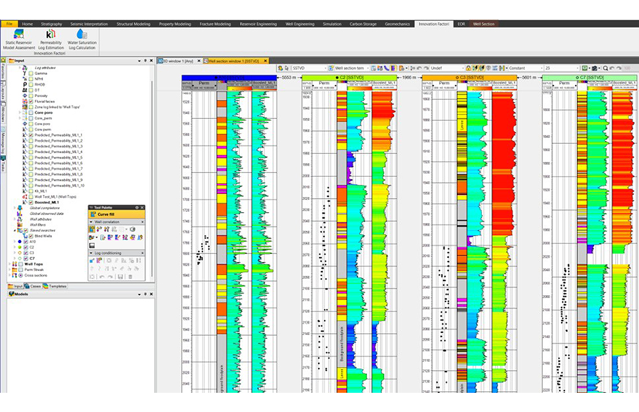639x412 pixels.
Task: Open the Static Reservoir Model Assessment tool
Action: pyautogui.click(x=19, y=40)
